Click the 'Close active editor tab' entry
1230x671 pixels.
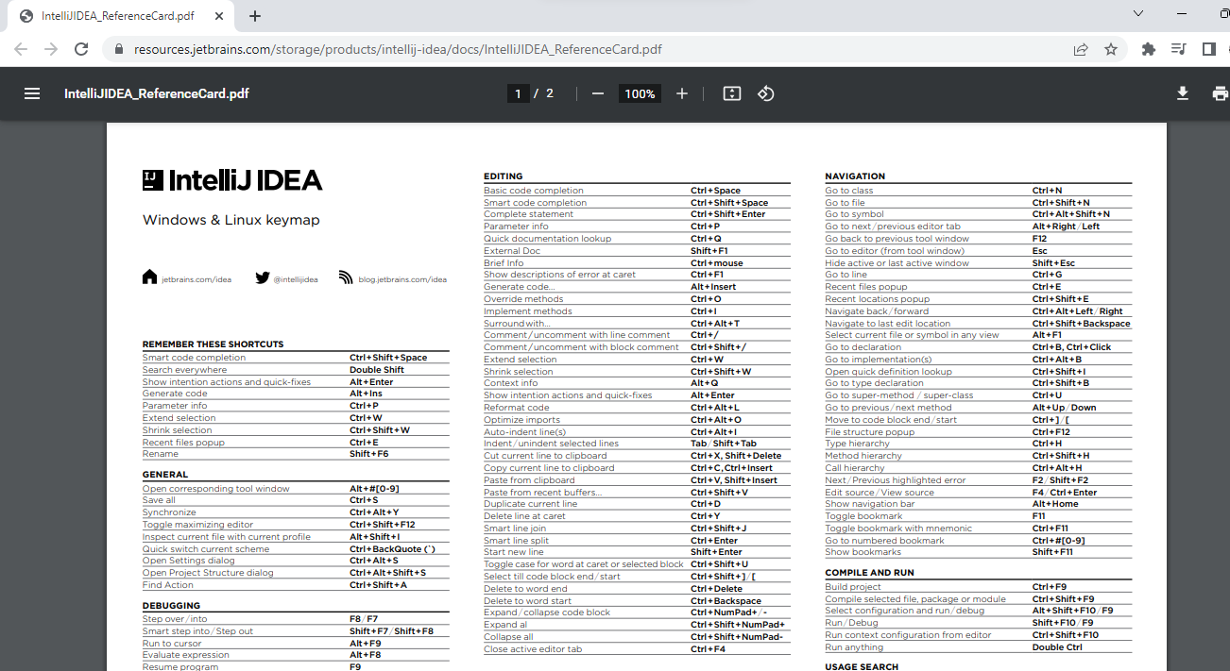click(533, 649)
